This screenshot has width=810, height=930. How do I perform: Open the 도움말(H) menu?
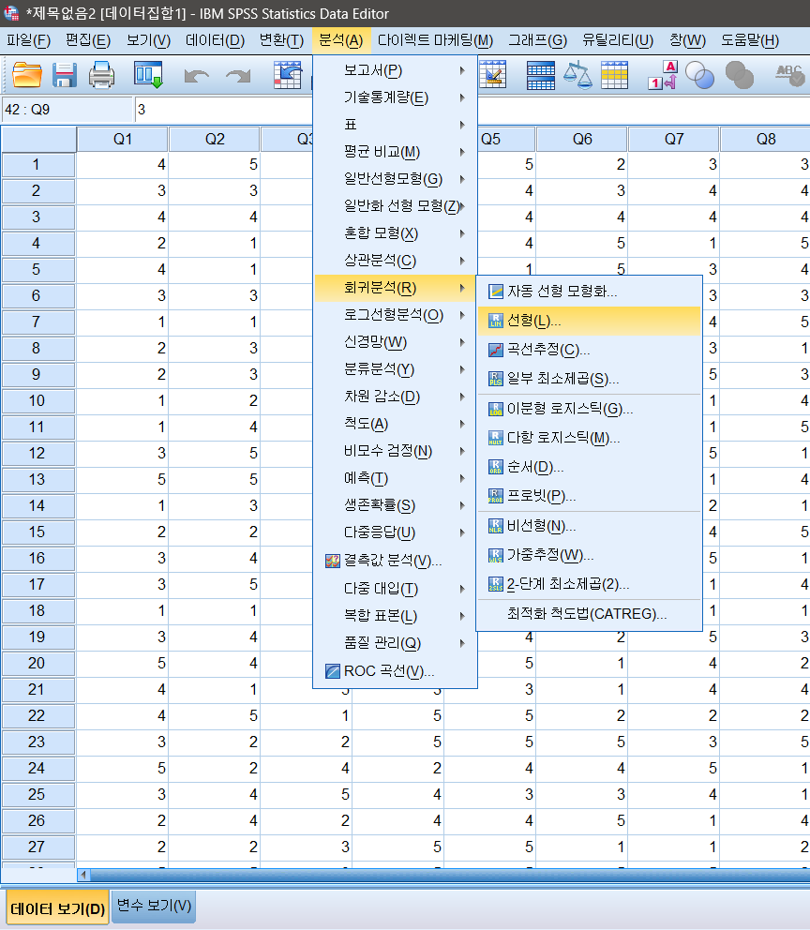(749, 40)
